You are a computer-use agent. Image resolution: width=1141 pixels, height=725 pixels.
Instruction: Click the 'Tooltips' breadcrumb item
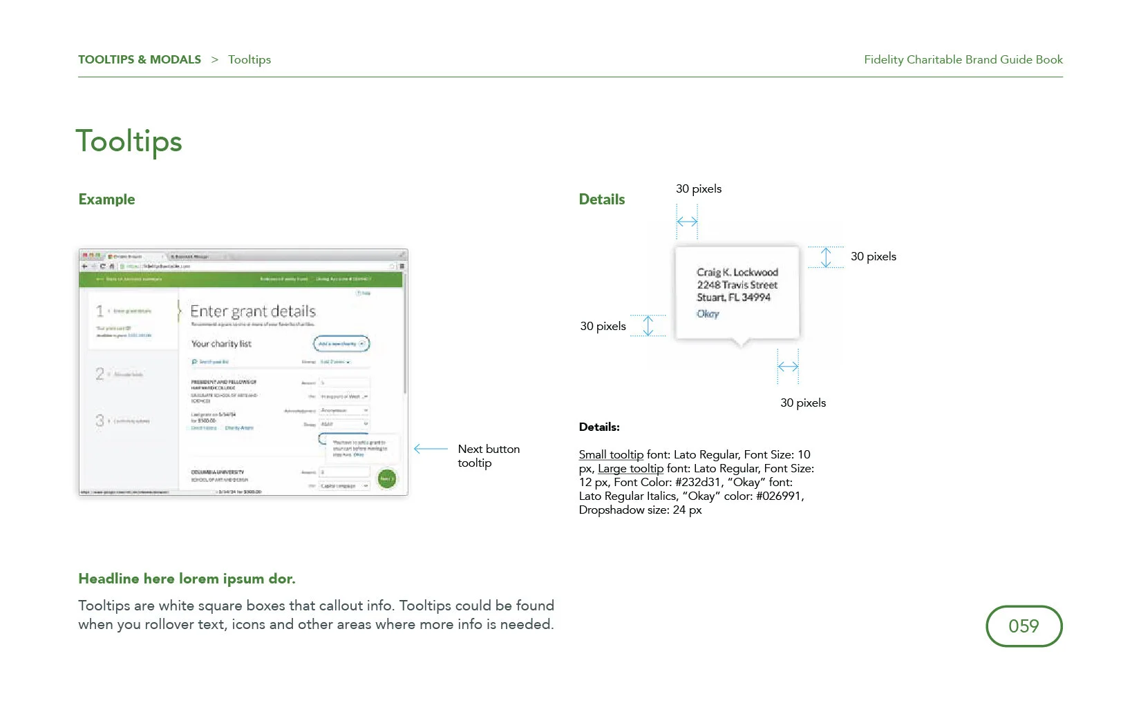tap(249, 59)
